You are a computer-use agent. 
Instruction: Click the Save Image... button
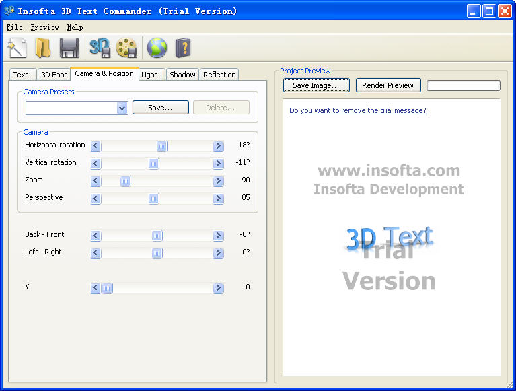pos(316,85)
